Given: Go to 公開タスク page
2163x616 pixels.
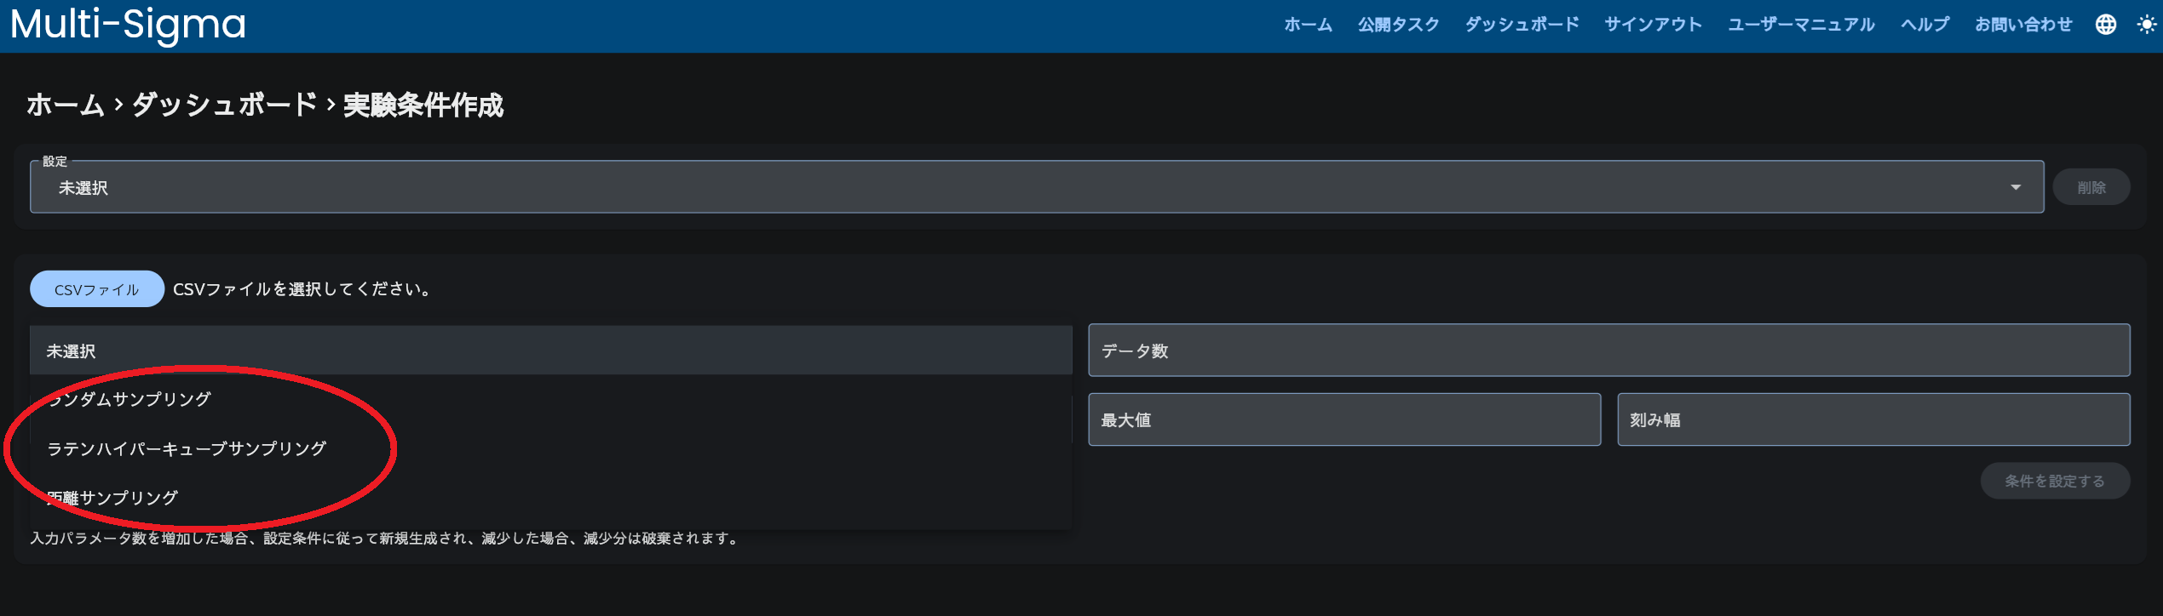Looking at the screenshot, I should tap(1398, 25).
